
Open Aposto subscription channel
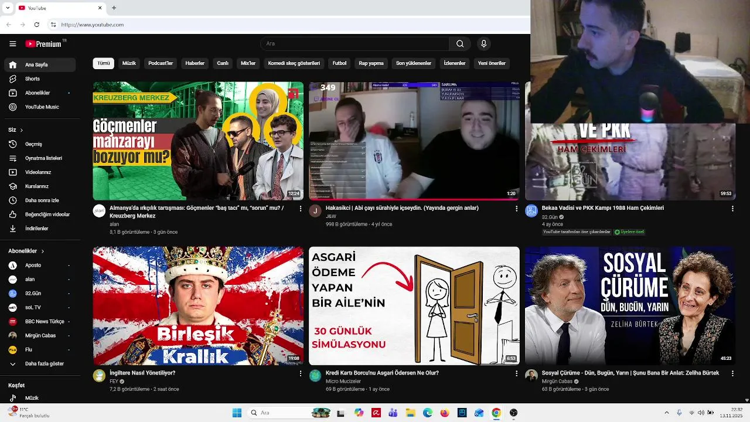click(x=40, y=265)
